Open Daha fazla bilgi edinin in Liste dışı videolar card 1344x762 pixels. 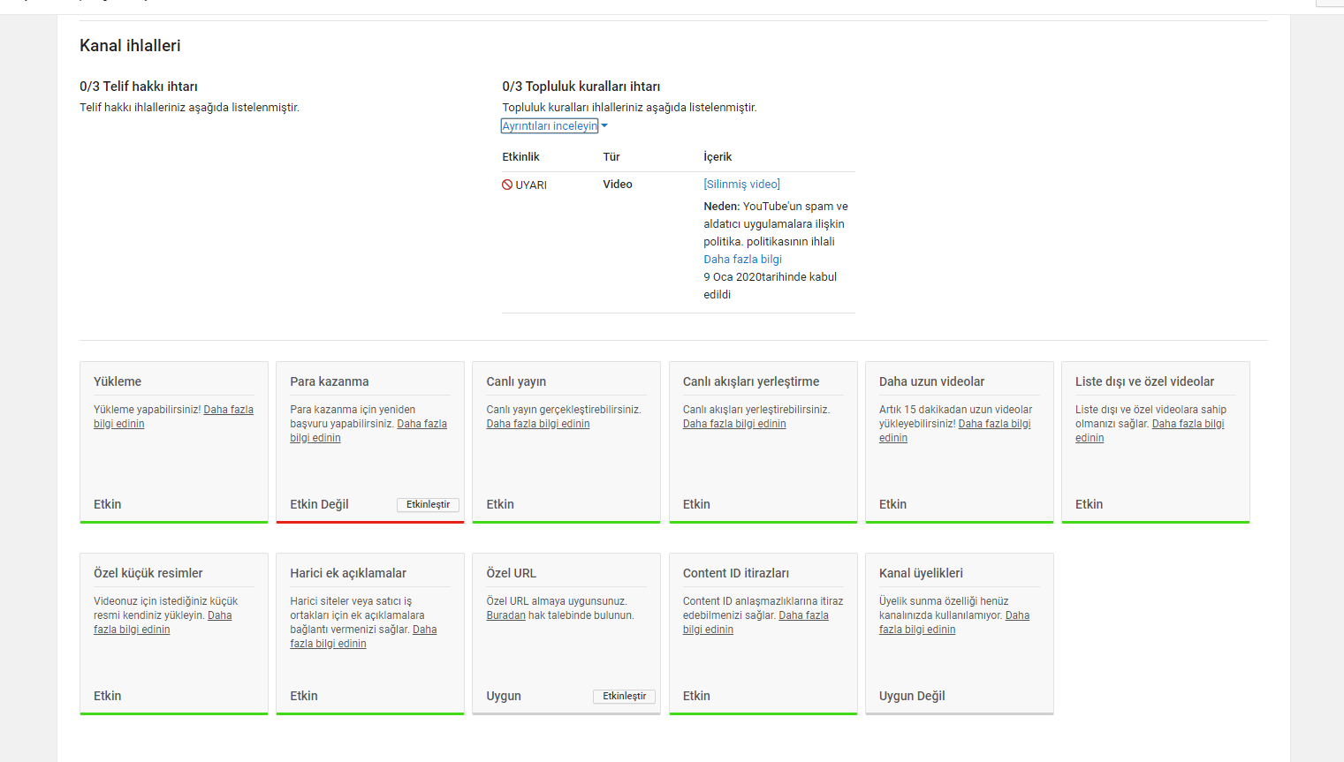(x=1150, y=431)
